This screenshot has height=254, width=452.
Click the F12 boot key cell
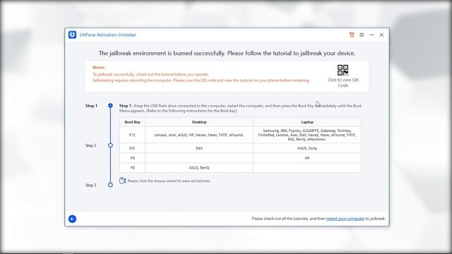coord(132,135)
